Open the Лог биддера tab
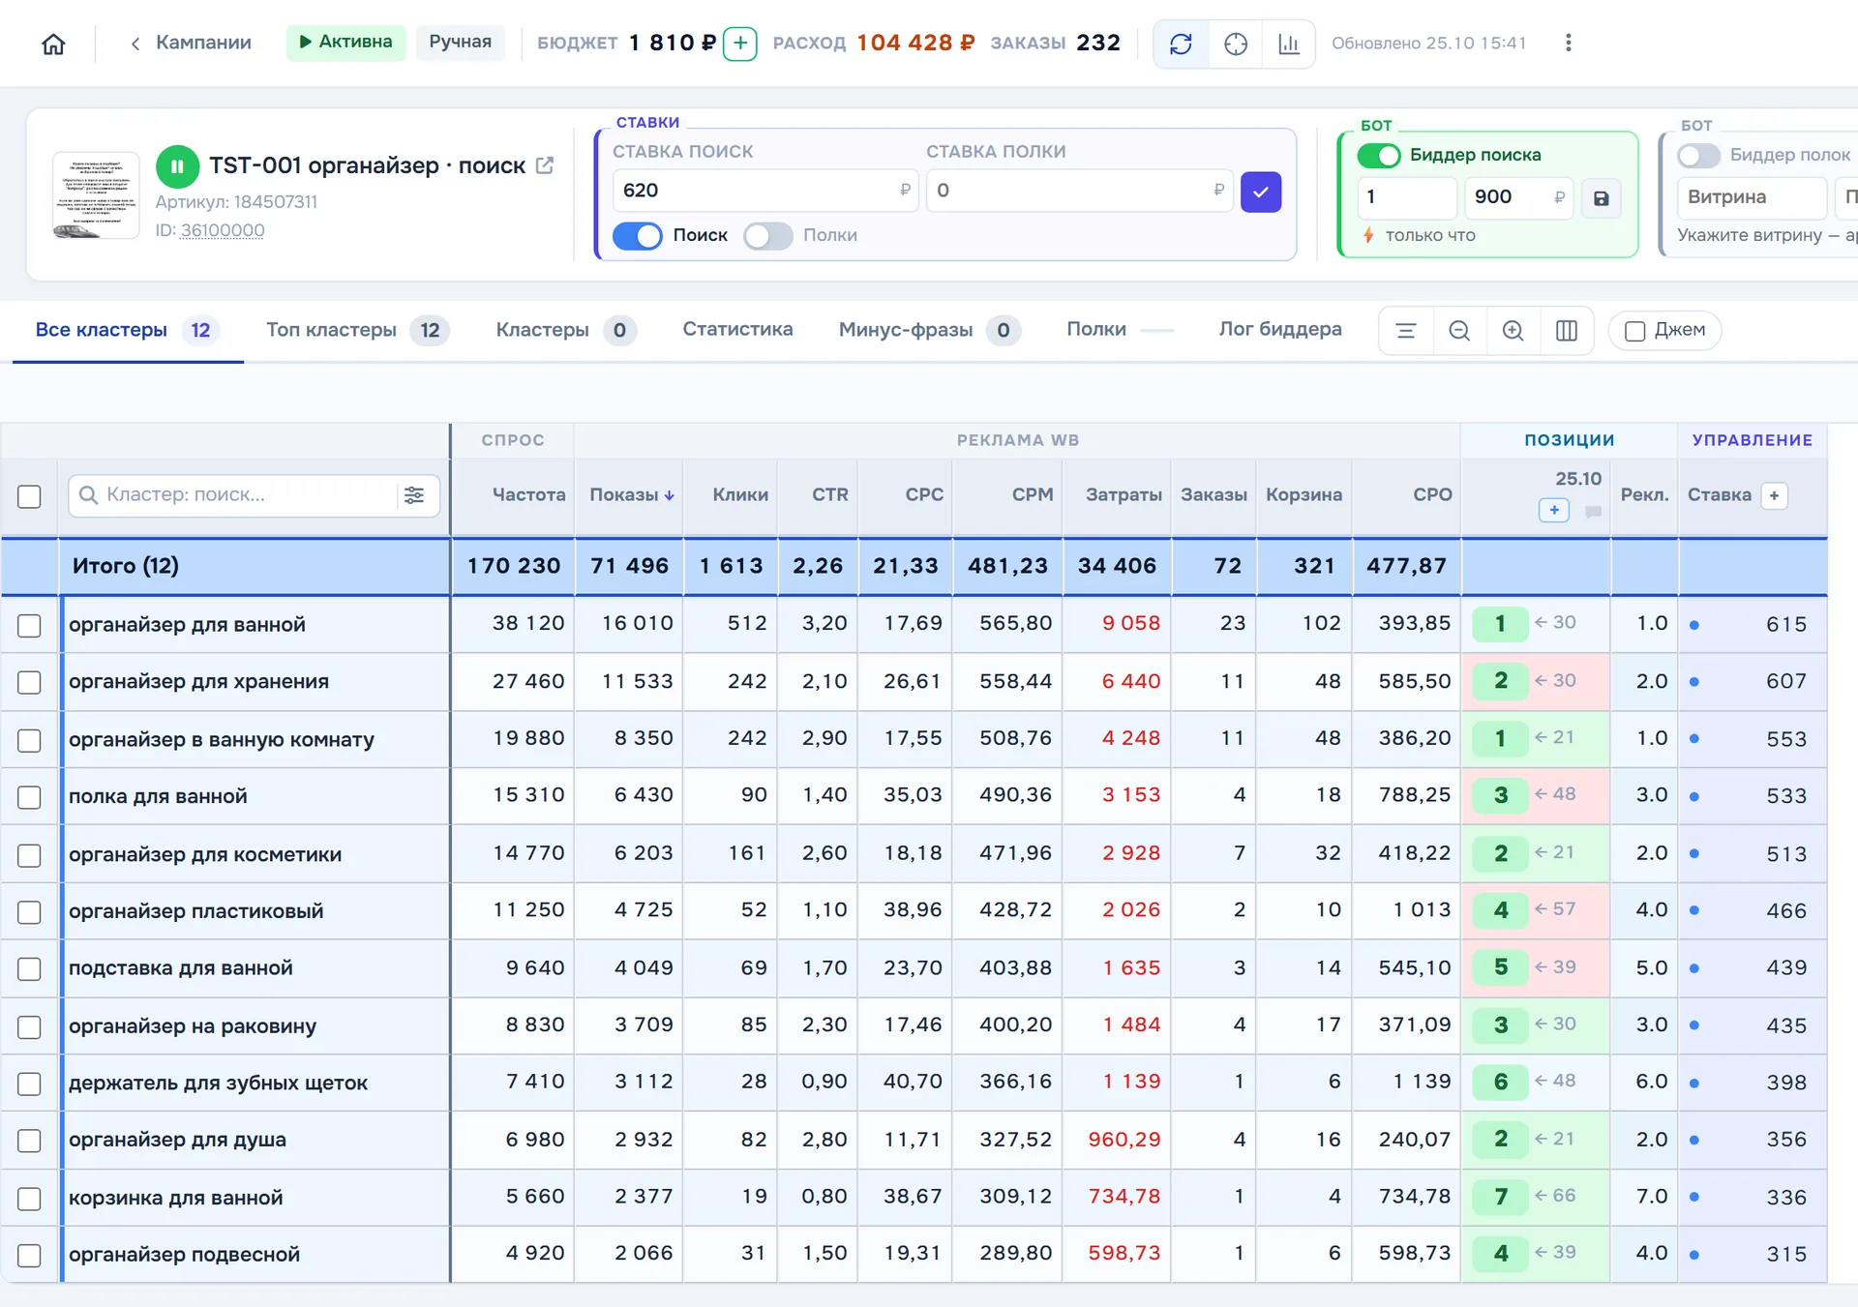The image size is (1858, 1307). coord(1280,330)
